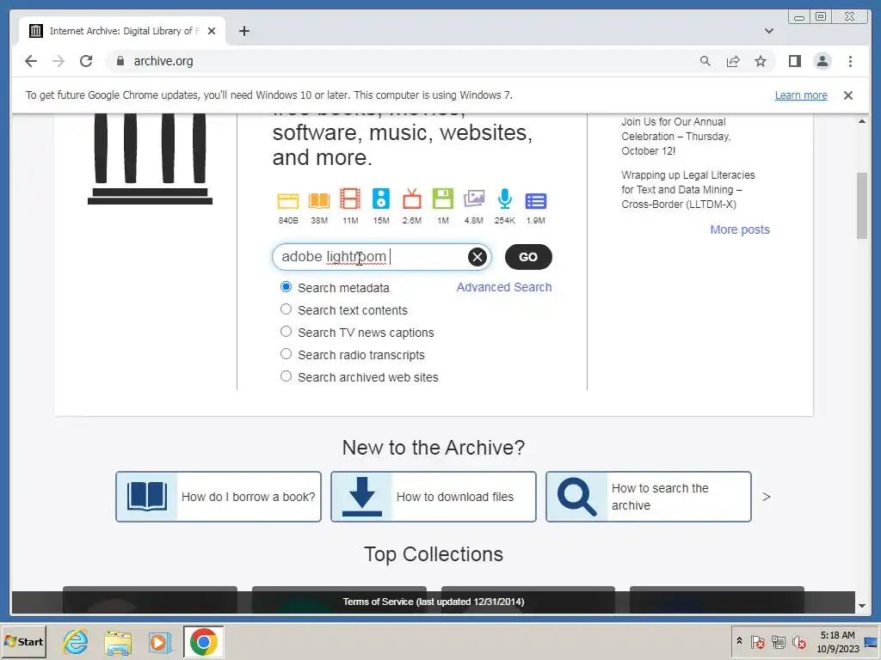Click the Internet Archive pillars logo
This screenshot has width=881, height=660.
tap(150, 158)
